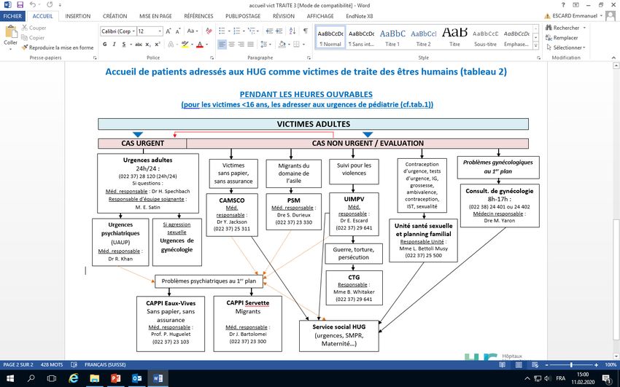Open the font size dropdown
The image size is (620, 387).
coord(160,31)
